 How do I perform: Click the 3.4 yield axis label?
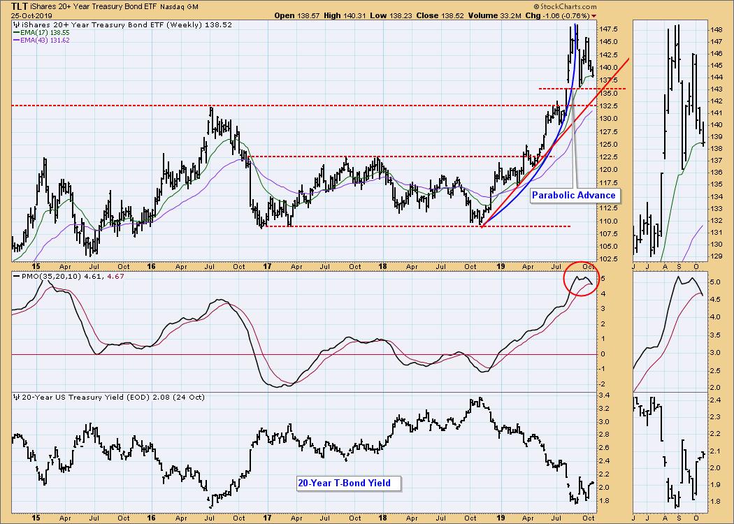tap(605, 396)
